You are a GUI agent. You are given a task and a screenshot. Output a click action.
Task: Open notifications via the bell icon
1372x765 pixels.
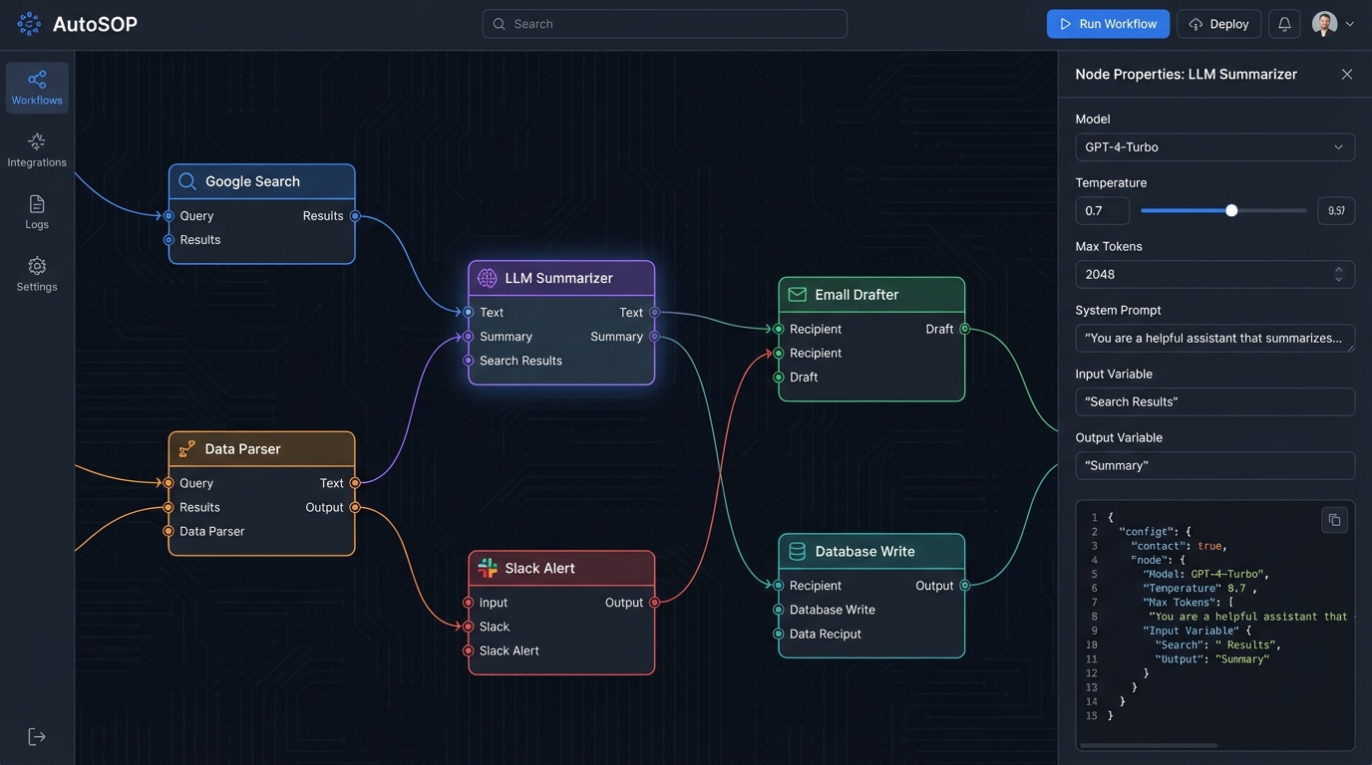[x=1284, y=24]
